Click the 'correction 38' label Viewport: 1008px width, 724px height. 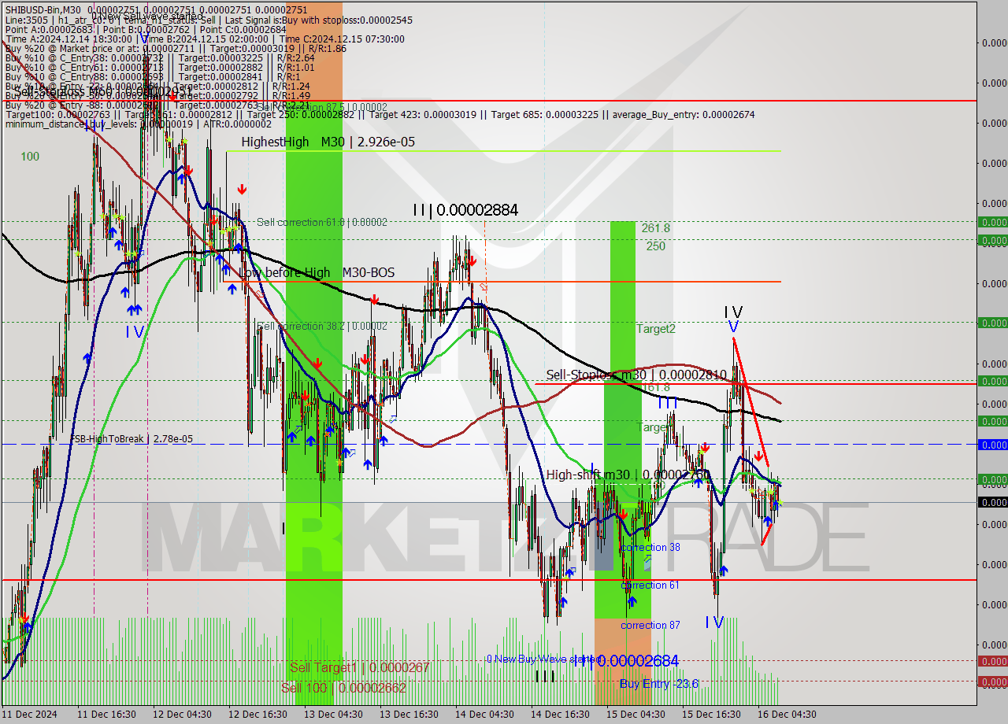point(650,547)
